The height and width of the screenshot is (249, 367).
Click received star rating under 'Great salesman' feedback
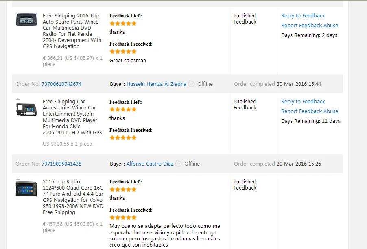pos(123,52)
